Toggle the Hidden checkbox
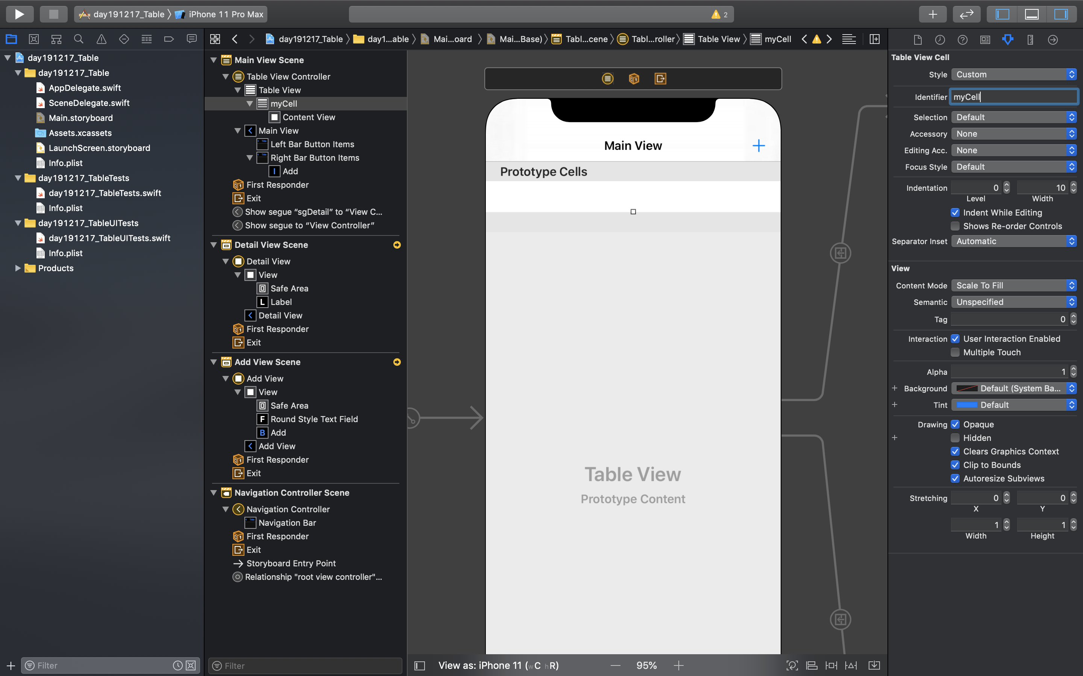 [955, 438]
